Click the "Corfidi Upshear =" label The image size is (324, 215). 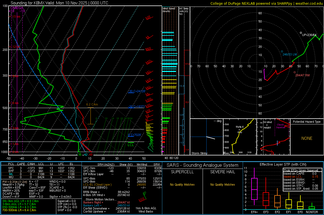click(94, 211)
